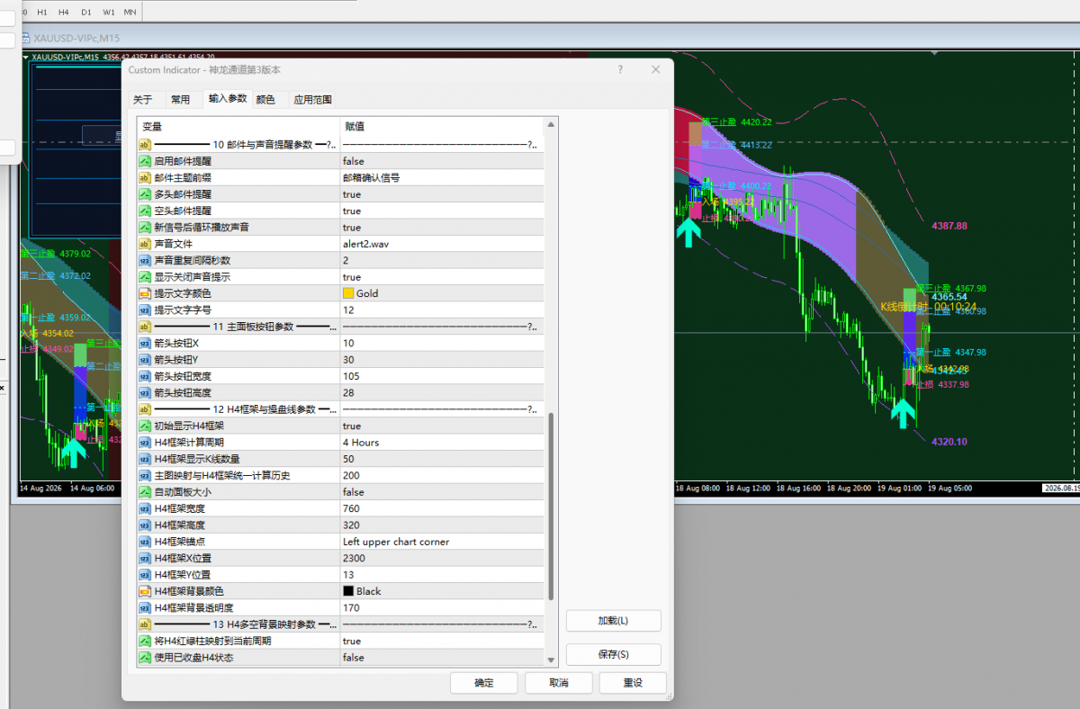The height and width of the screenshot is (709, 1080).
Task: Click the 4 Hours value of H4框架计算周期
Action: (x=361, y=443)
